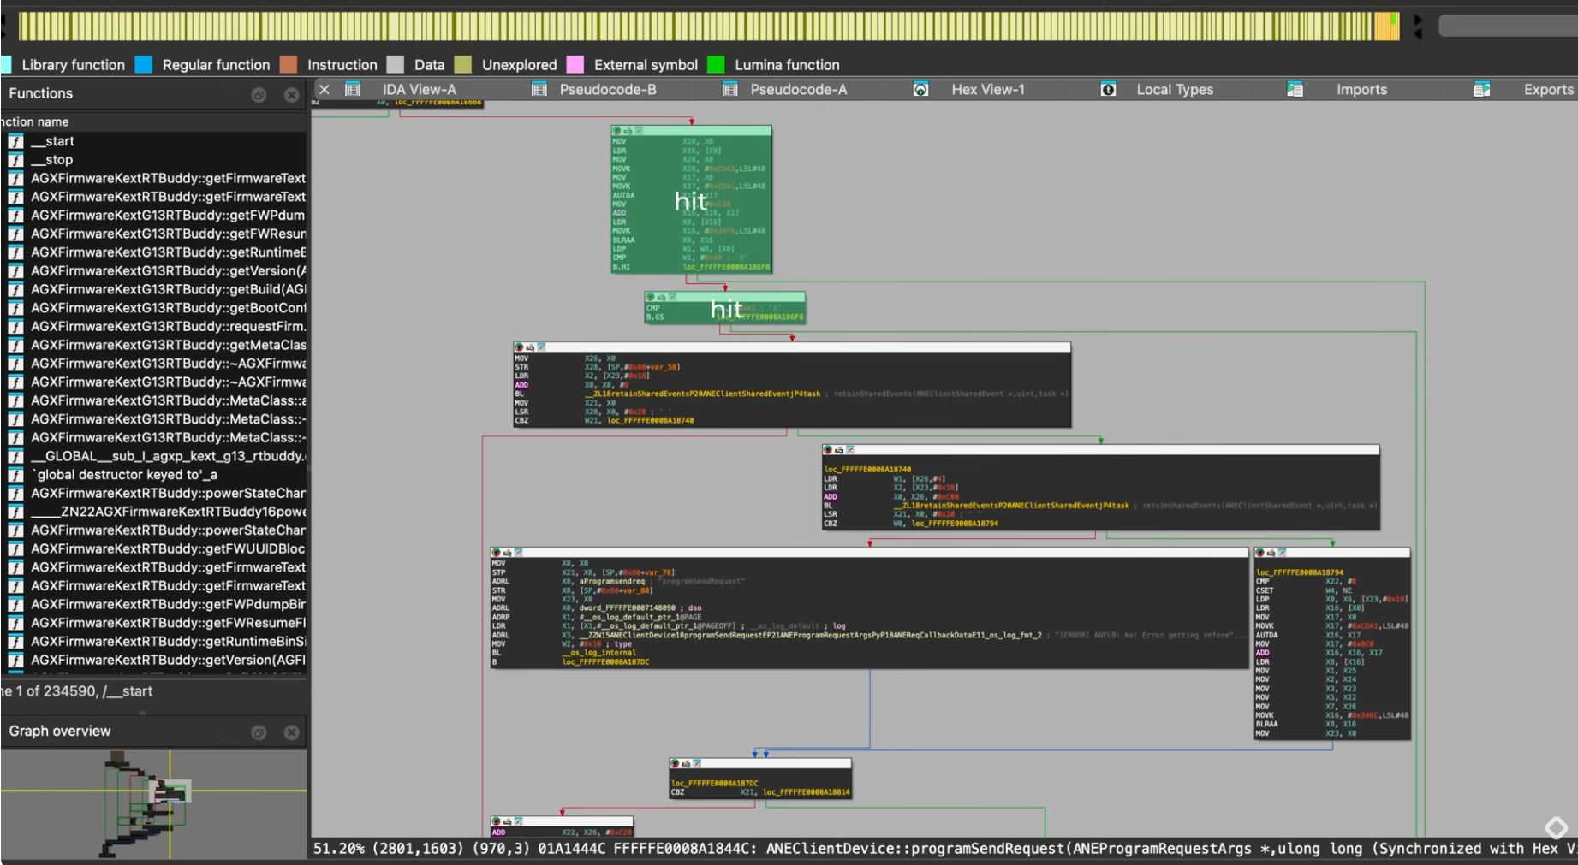Image resolution: width=1578 pixels, height=865 pixels.
Task: Detach the Functions panel with float icon
Action: point(259,95)
